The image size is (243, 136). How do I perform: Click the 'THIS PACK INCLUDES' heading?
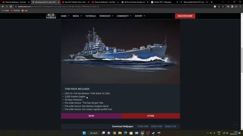pos(77,89)
